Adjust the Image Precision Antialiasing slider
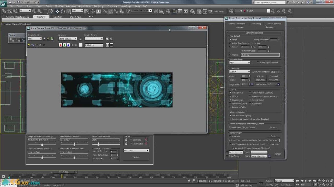The height and width of the screenshot is (187, 334). tap(42, 145)
